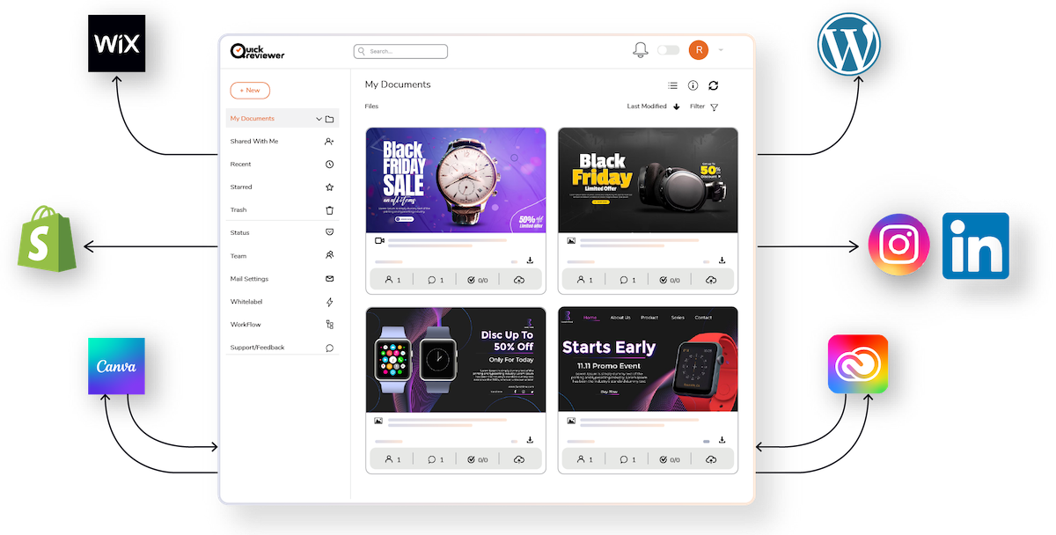The height and width of the screenshot is (535, 1056).
Task: Click the cloud share icon on the watch card
Action: point(520,279)
